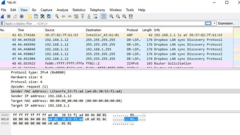Screen dimensions: 240x135
Task: Select packet 44 at time 44.445996
Action: click(x=117, y=45)
